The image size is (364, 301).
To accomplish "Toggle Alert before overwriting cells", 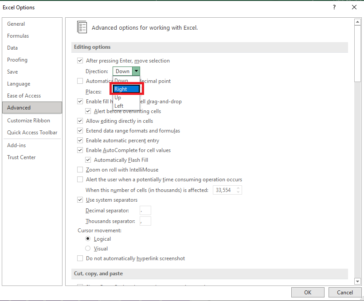I will click(88, 111).
